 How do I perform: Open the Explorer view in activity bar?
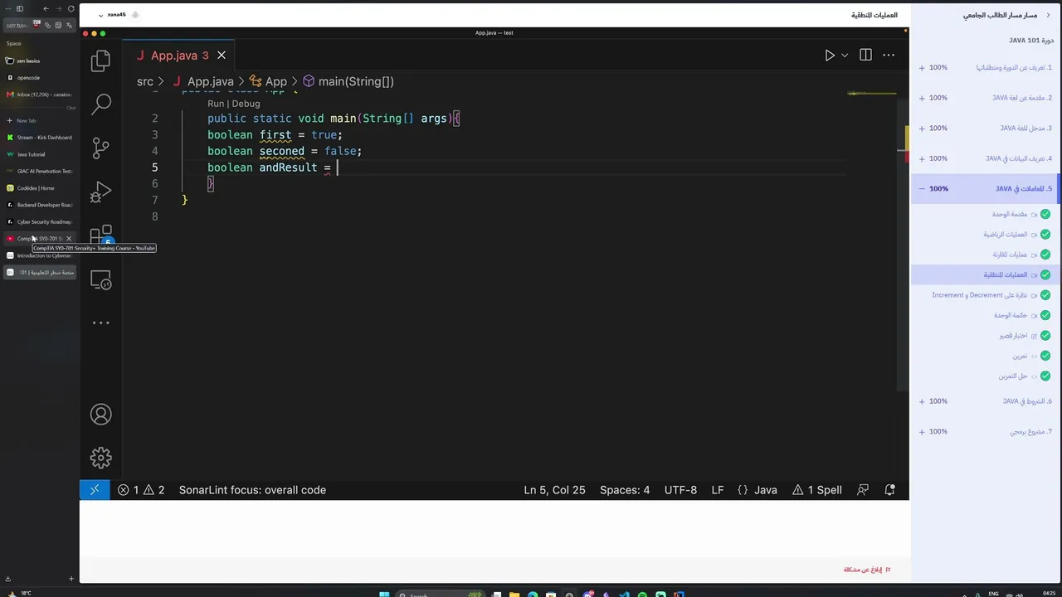[x=101, y=60]
